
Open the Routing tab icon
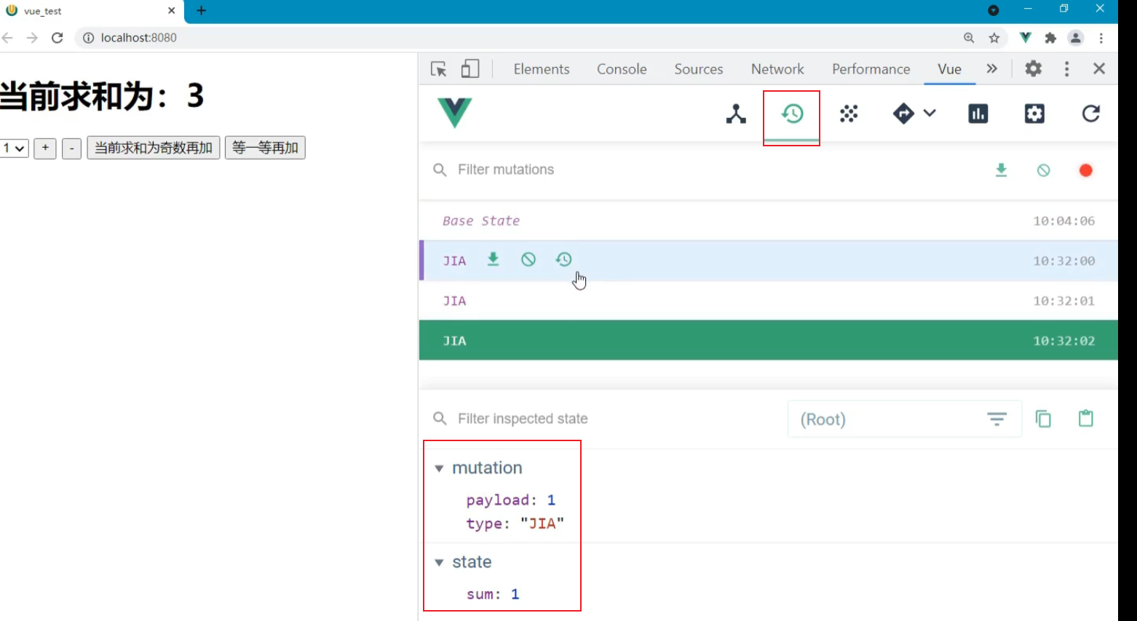pos(903,114)
